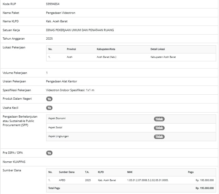Click the Tidak badge for Aspek Lingkungan
This screenshot has width=219, height=194.
pyautogui.click(x=159, y=137)
